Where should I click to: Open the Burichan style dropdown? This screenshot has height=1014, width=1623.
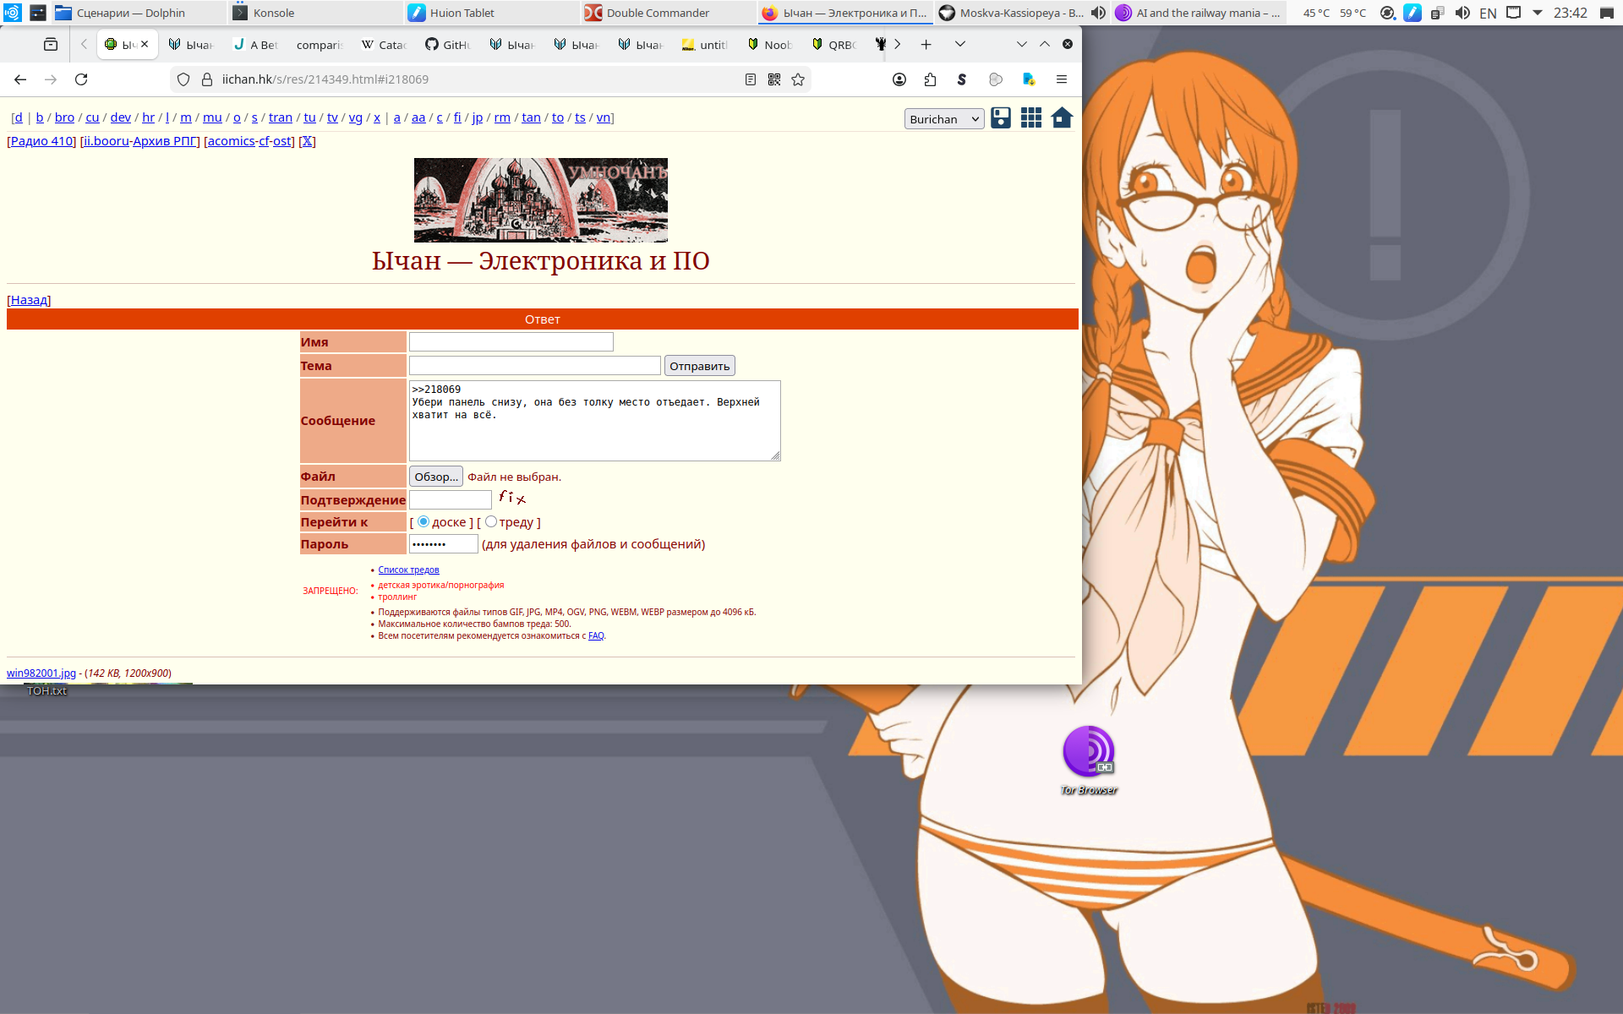pos(943,119)
